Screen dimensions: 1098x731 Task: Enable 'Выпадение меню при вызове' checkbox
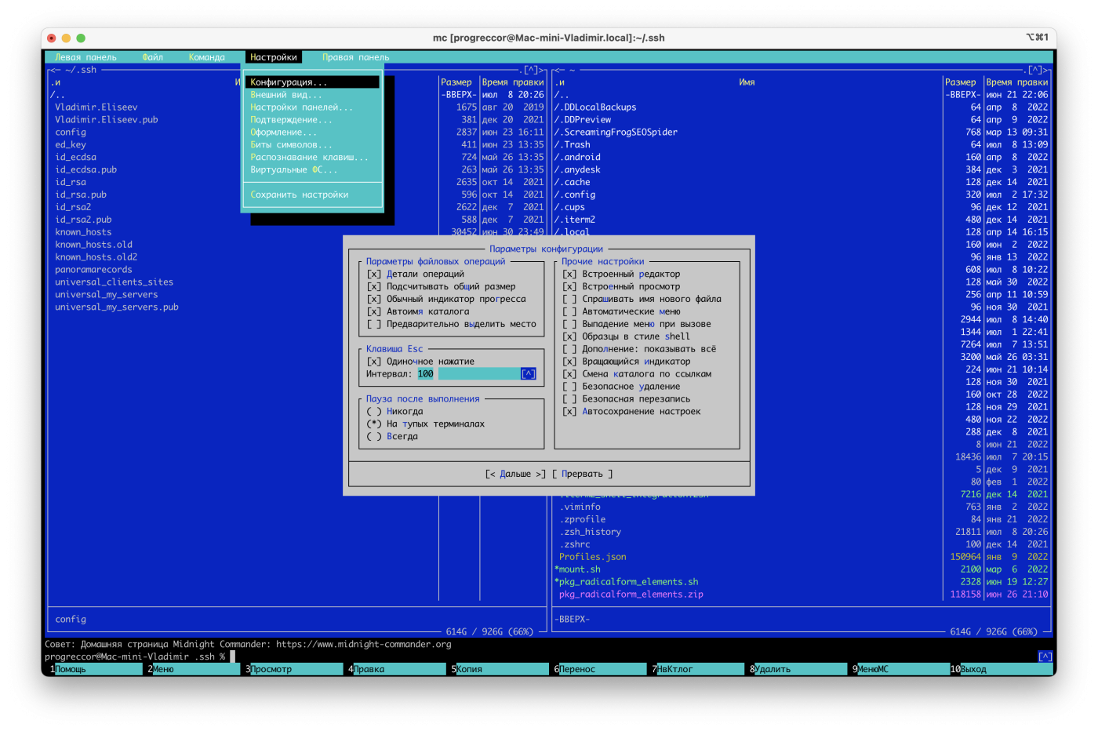pyautogui.click(x=569, y=324)
